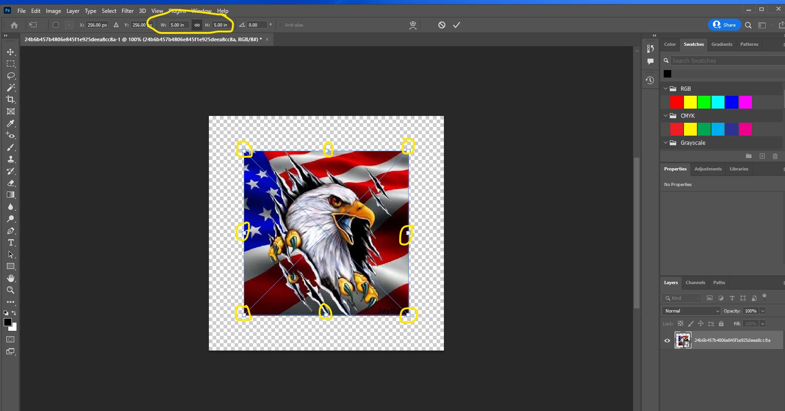785x411 pixels.
Task: Click the Search Swatches field
Action: pos(727,60)
